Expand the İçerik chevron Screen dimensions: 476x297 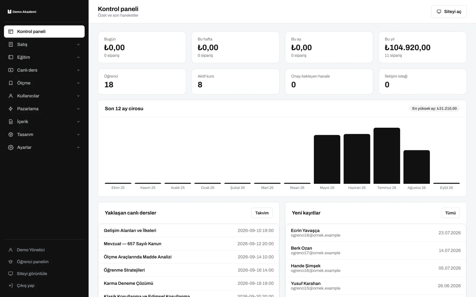pos(78,121)
